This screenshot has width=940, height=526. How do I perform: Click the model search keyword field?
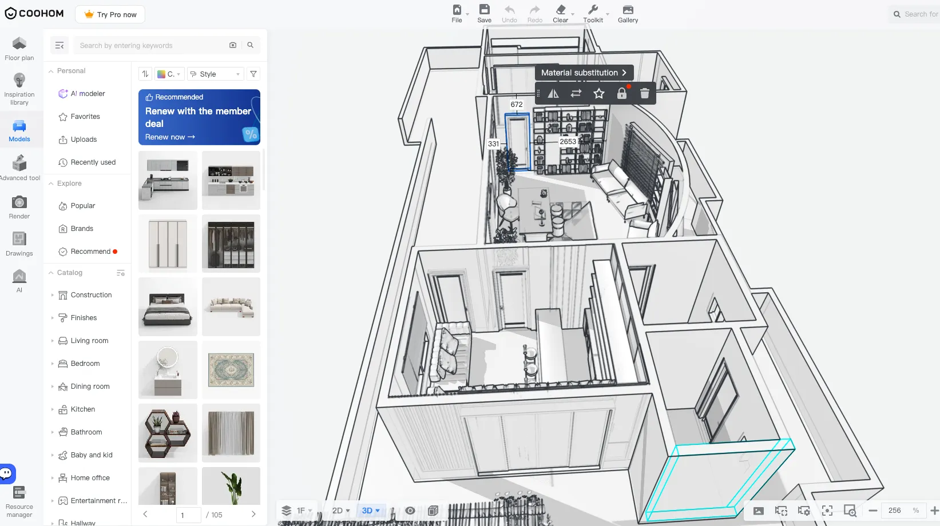pyautogui.click(x=150, y=45)
